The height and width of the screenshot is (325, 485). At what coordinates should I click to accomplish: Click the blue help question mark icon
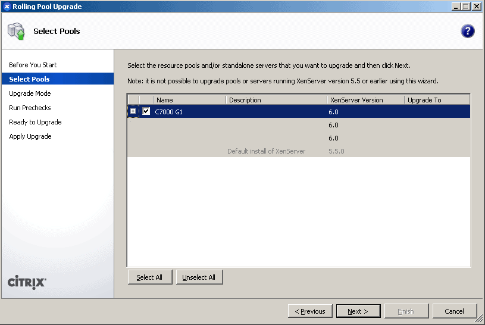pyautogui.click(x=468, y=32)
